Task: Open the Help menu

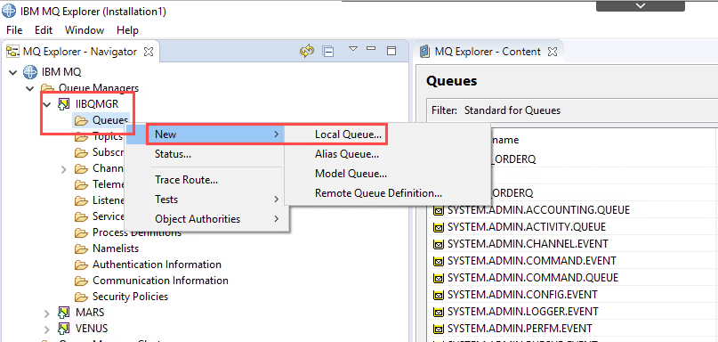Action: 127,30
